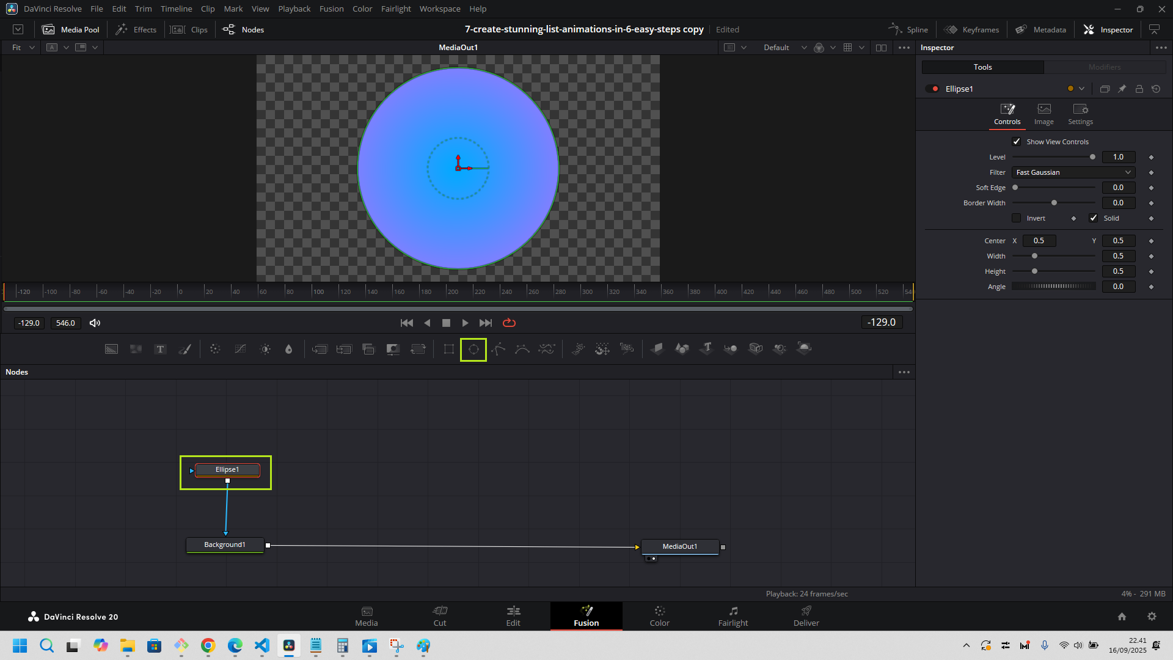Click the Text 3D tool icon

pos(707,348)
